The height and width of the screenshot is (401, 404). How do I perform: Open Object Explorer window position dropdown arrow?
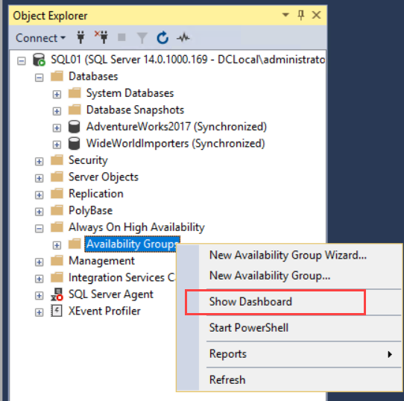coord(285,15)
